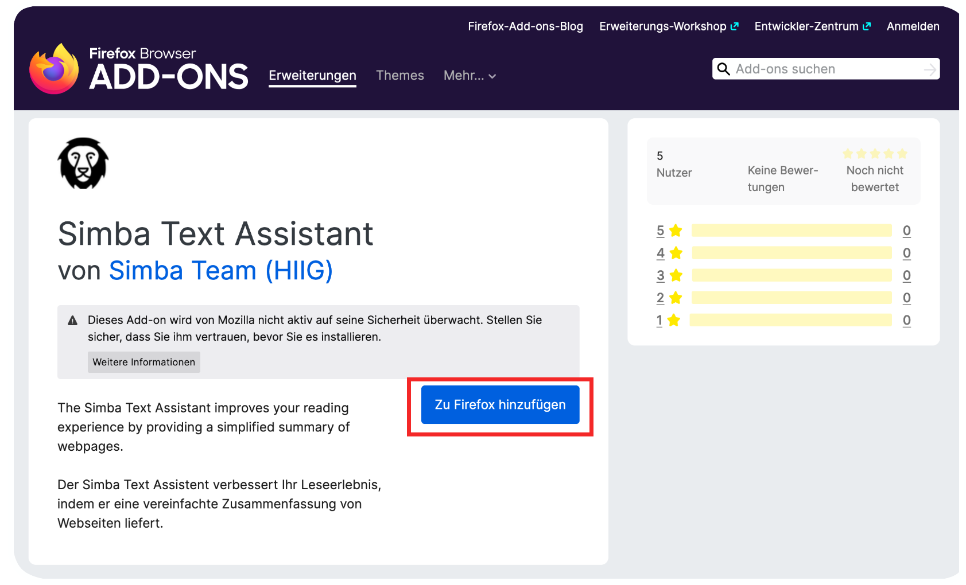Image resolution: width=966 pixels, height=585 pixels.
Task: Click the count 0 for 5 stars
Action: (x=906, y=231)
